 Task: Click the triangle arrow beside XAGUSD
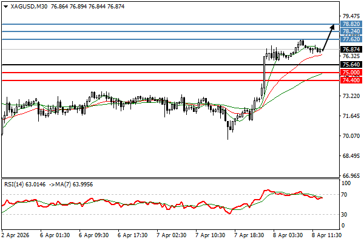pos(4,5)
